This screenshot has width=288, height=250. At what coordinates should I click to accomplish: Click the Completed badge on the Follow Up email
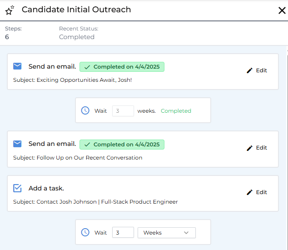click(x=122, y=145)
